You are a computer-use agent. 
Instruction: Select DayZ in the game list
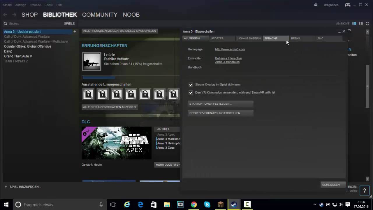(8, 51)
